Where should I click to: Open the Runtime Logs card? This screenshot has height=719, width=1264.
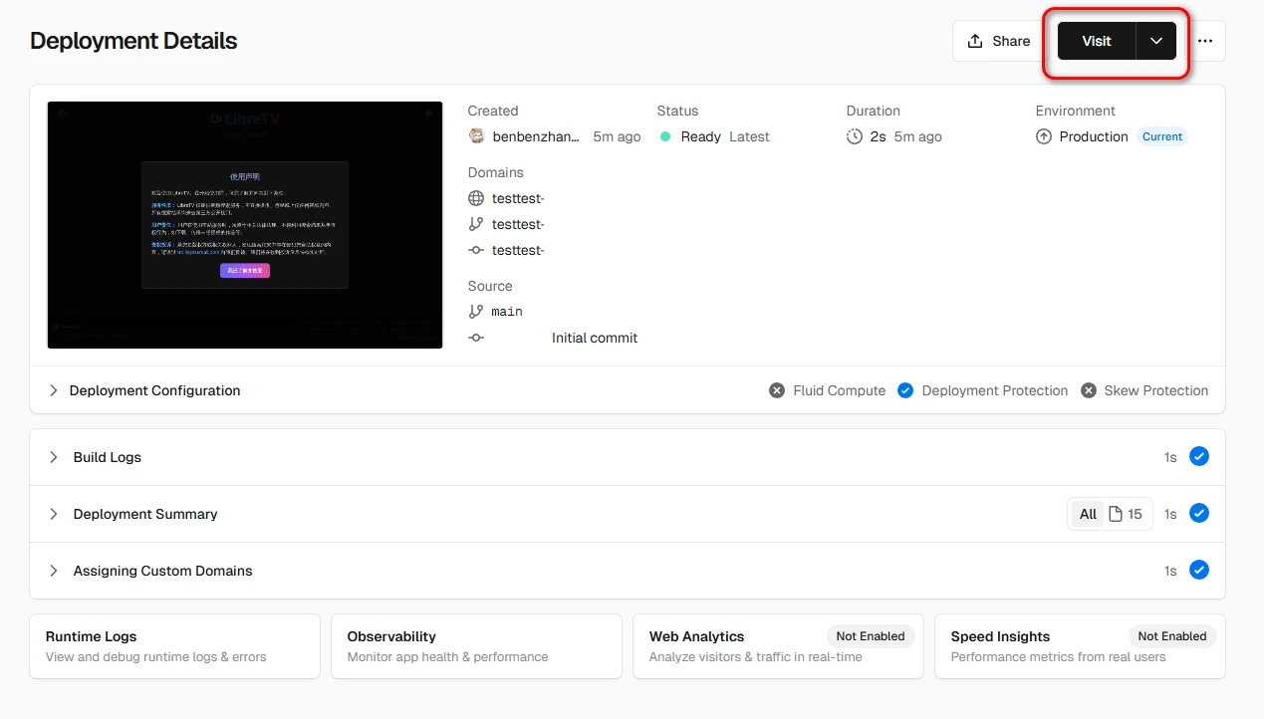pos(174,646)
